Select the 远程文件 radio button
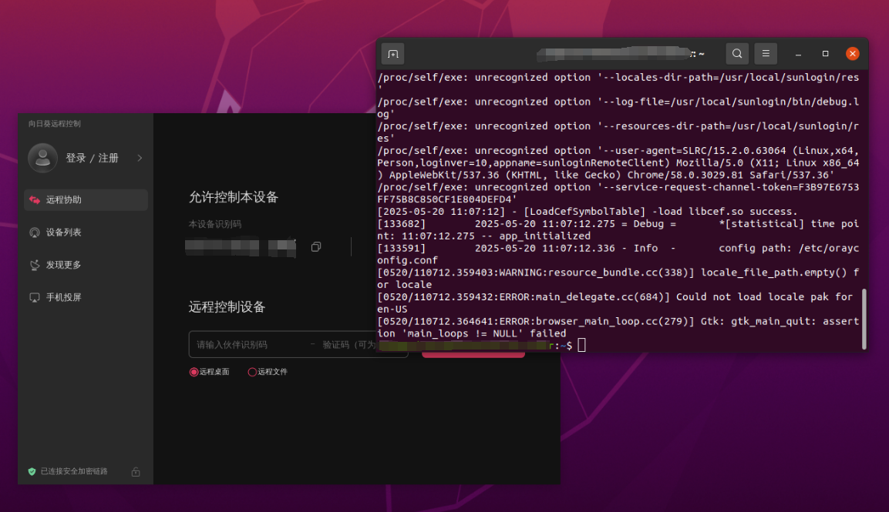The image size is (889, 512). click(x=252, y=372)
